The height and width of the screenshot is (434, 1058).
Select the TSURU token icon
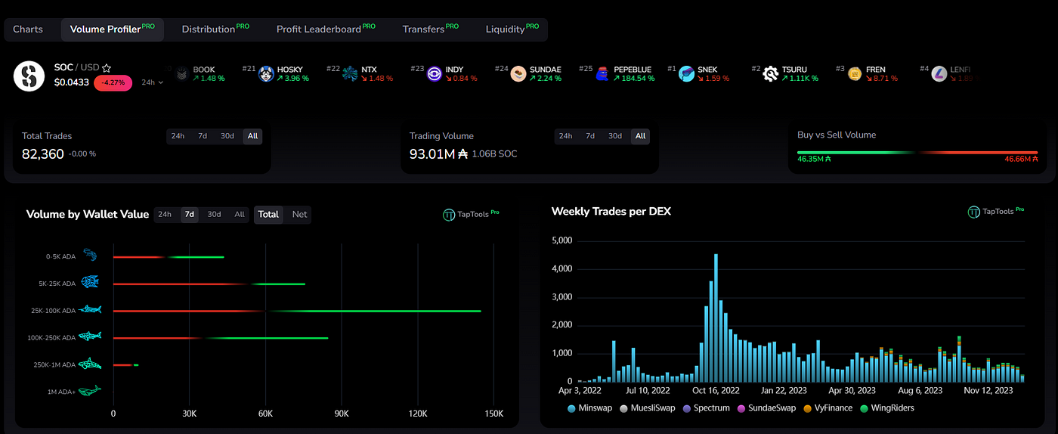click(771, 73)
